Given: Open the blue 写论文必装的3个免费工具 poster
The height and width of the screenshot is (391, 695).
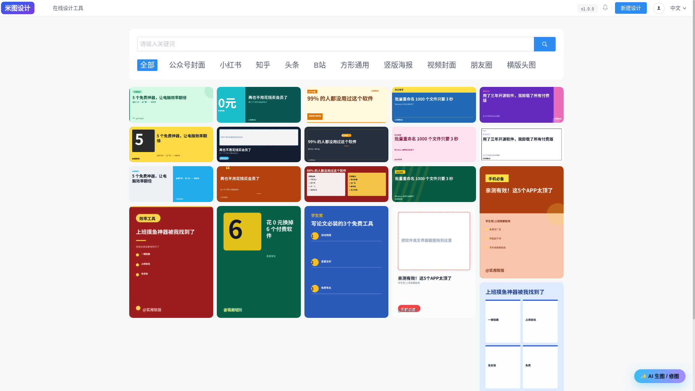Looking at the screenshot, I should (346, 262).
